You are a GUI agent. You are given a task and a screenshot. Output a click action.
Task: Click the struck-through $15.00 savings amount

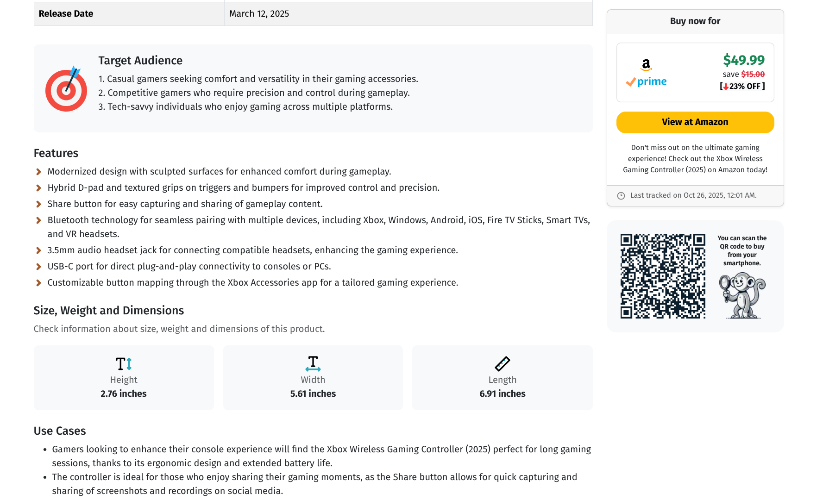[x=753, y=74]
